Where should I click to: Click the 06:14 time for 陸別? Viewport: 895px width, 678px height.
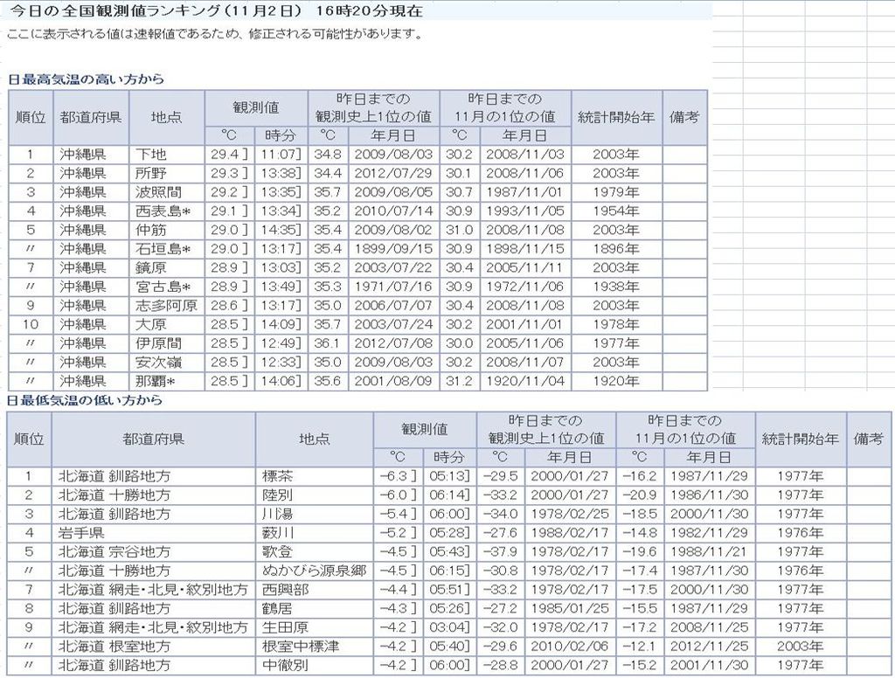click(449, 495)
